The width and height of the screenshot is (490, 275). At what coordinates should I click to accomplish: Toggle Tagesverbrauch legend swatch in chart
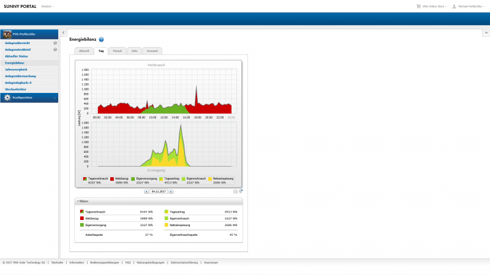[x=85, y=179]
